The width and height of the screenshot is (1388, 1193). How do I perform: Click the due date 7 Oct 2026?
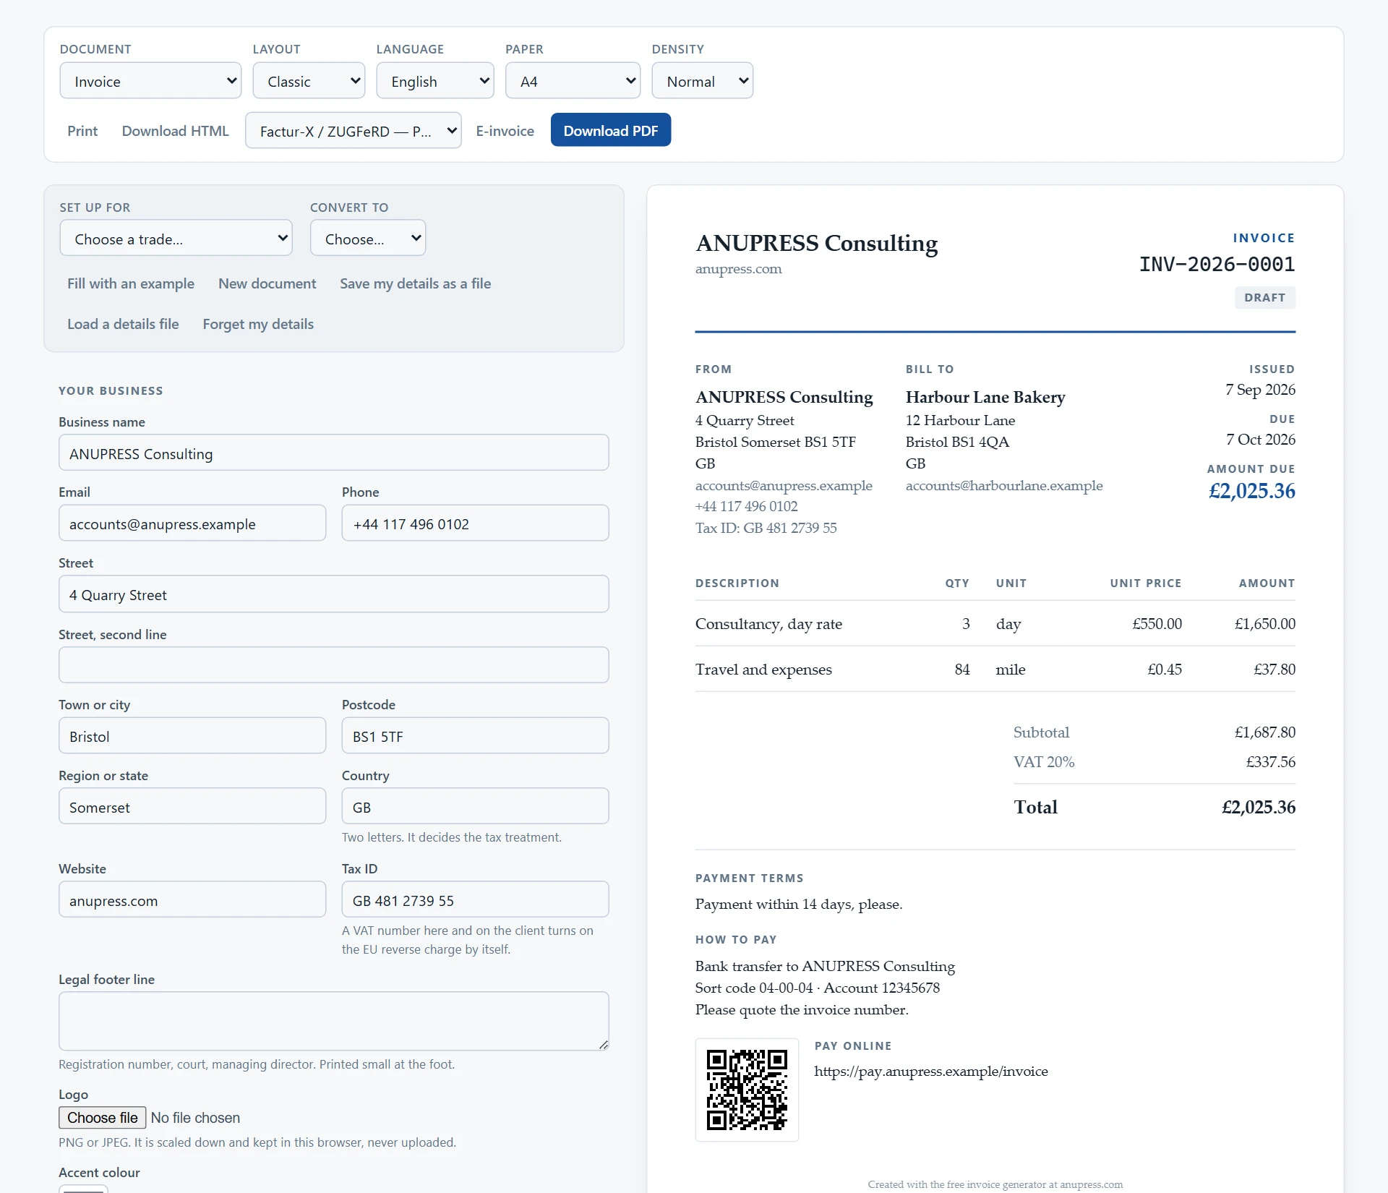[1260, 440]
